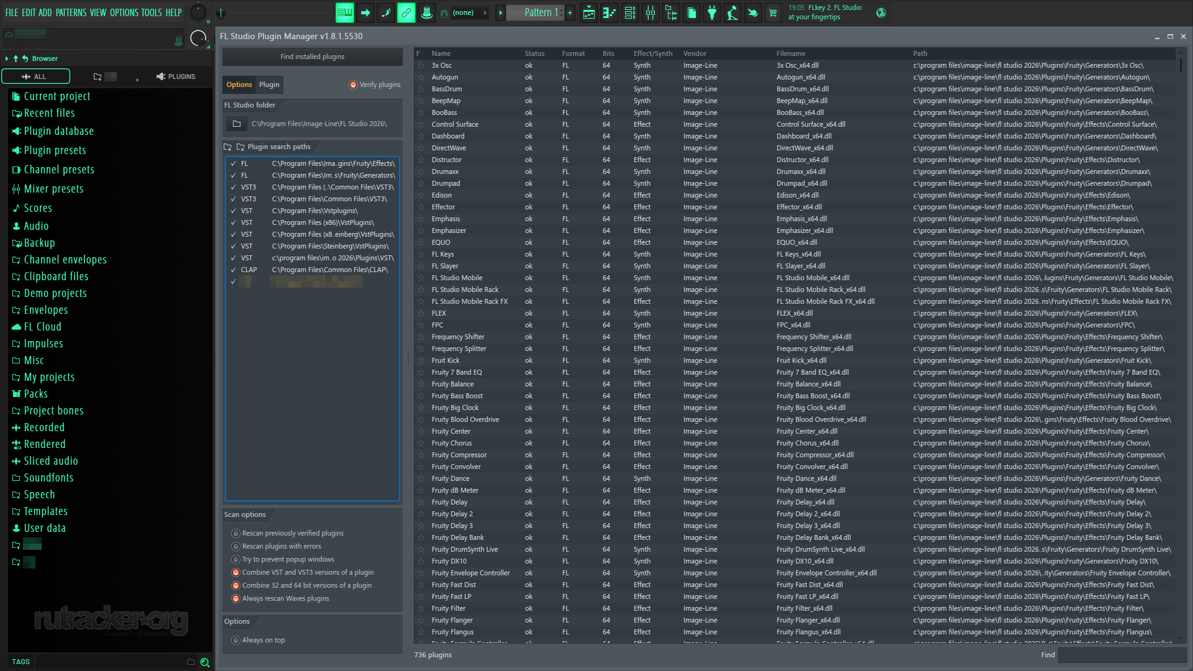Screen dimensions: 1193x671
Task: Click the browser back arrow icon
Action: point(25,58)
